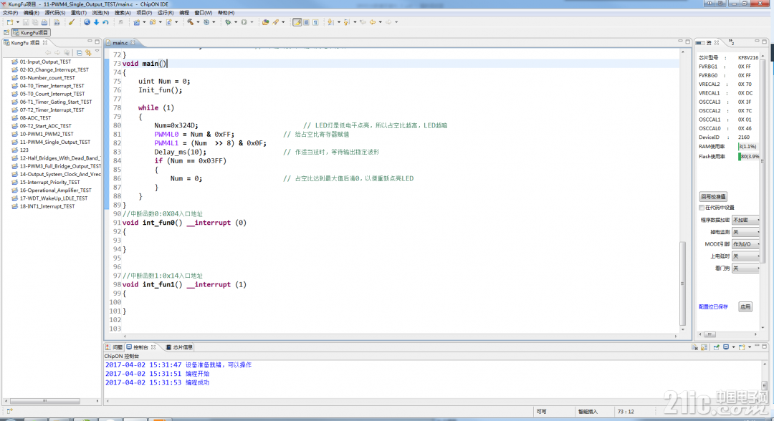Open the hidden views overflow »2
Screen dimensions: 774x421
click(x=732, y=42)
